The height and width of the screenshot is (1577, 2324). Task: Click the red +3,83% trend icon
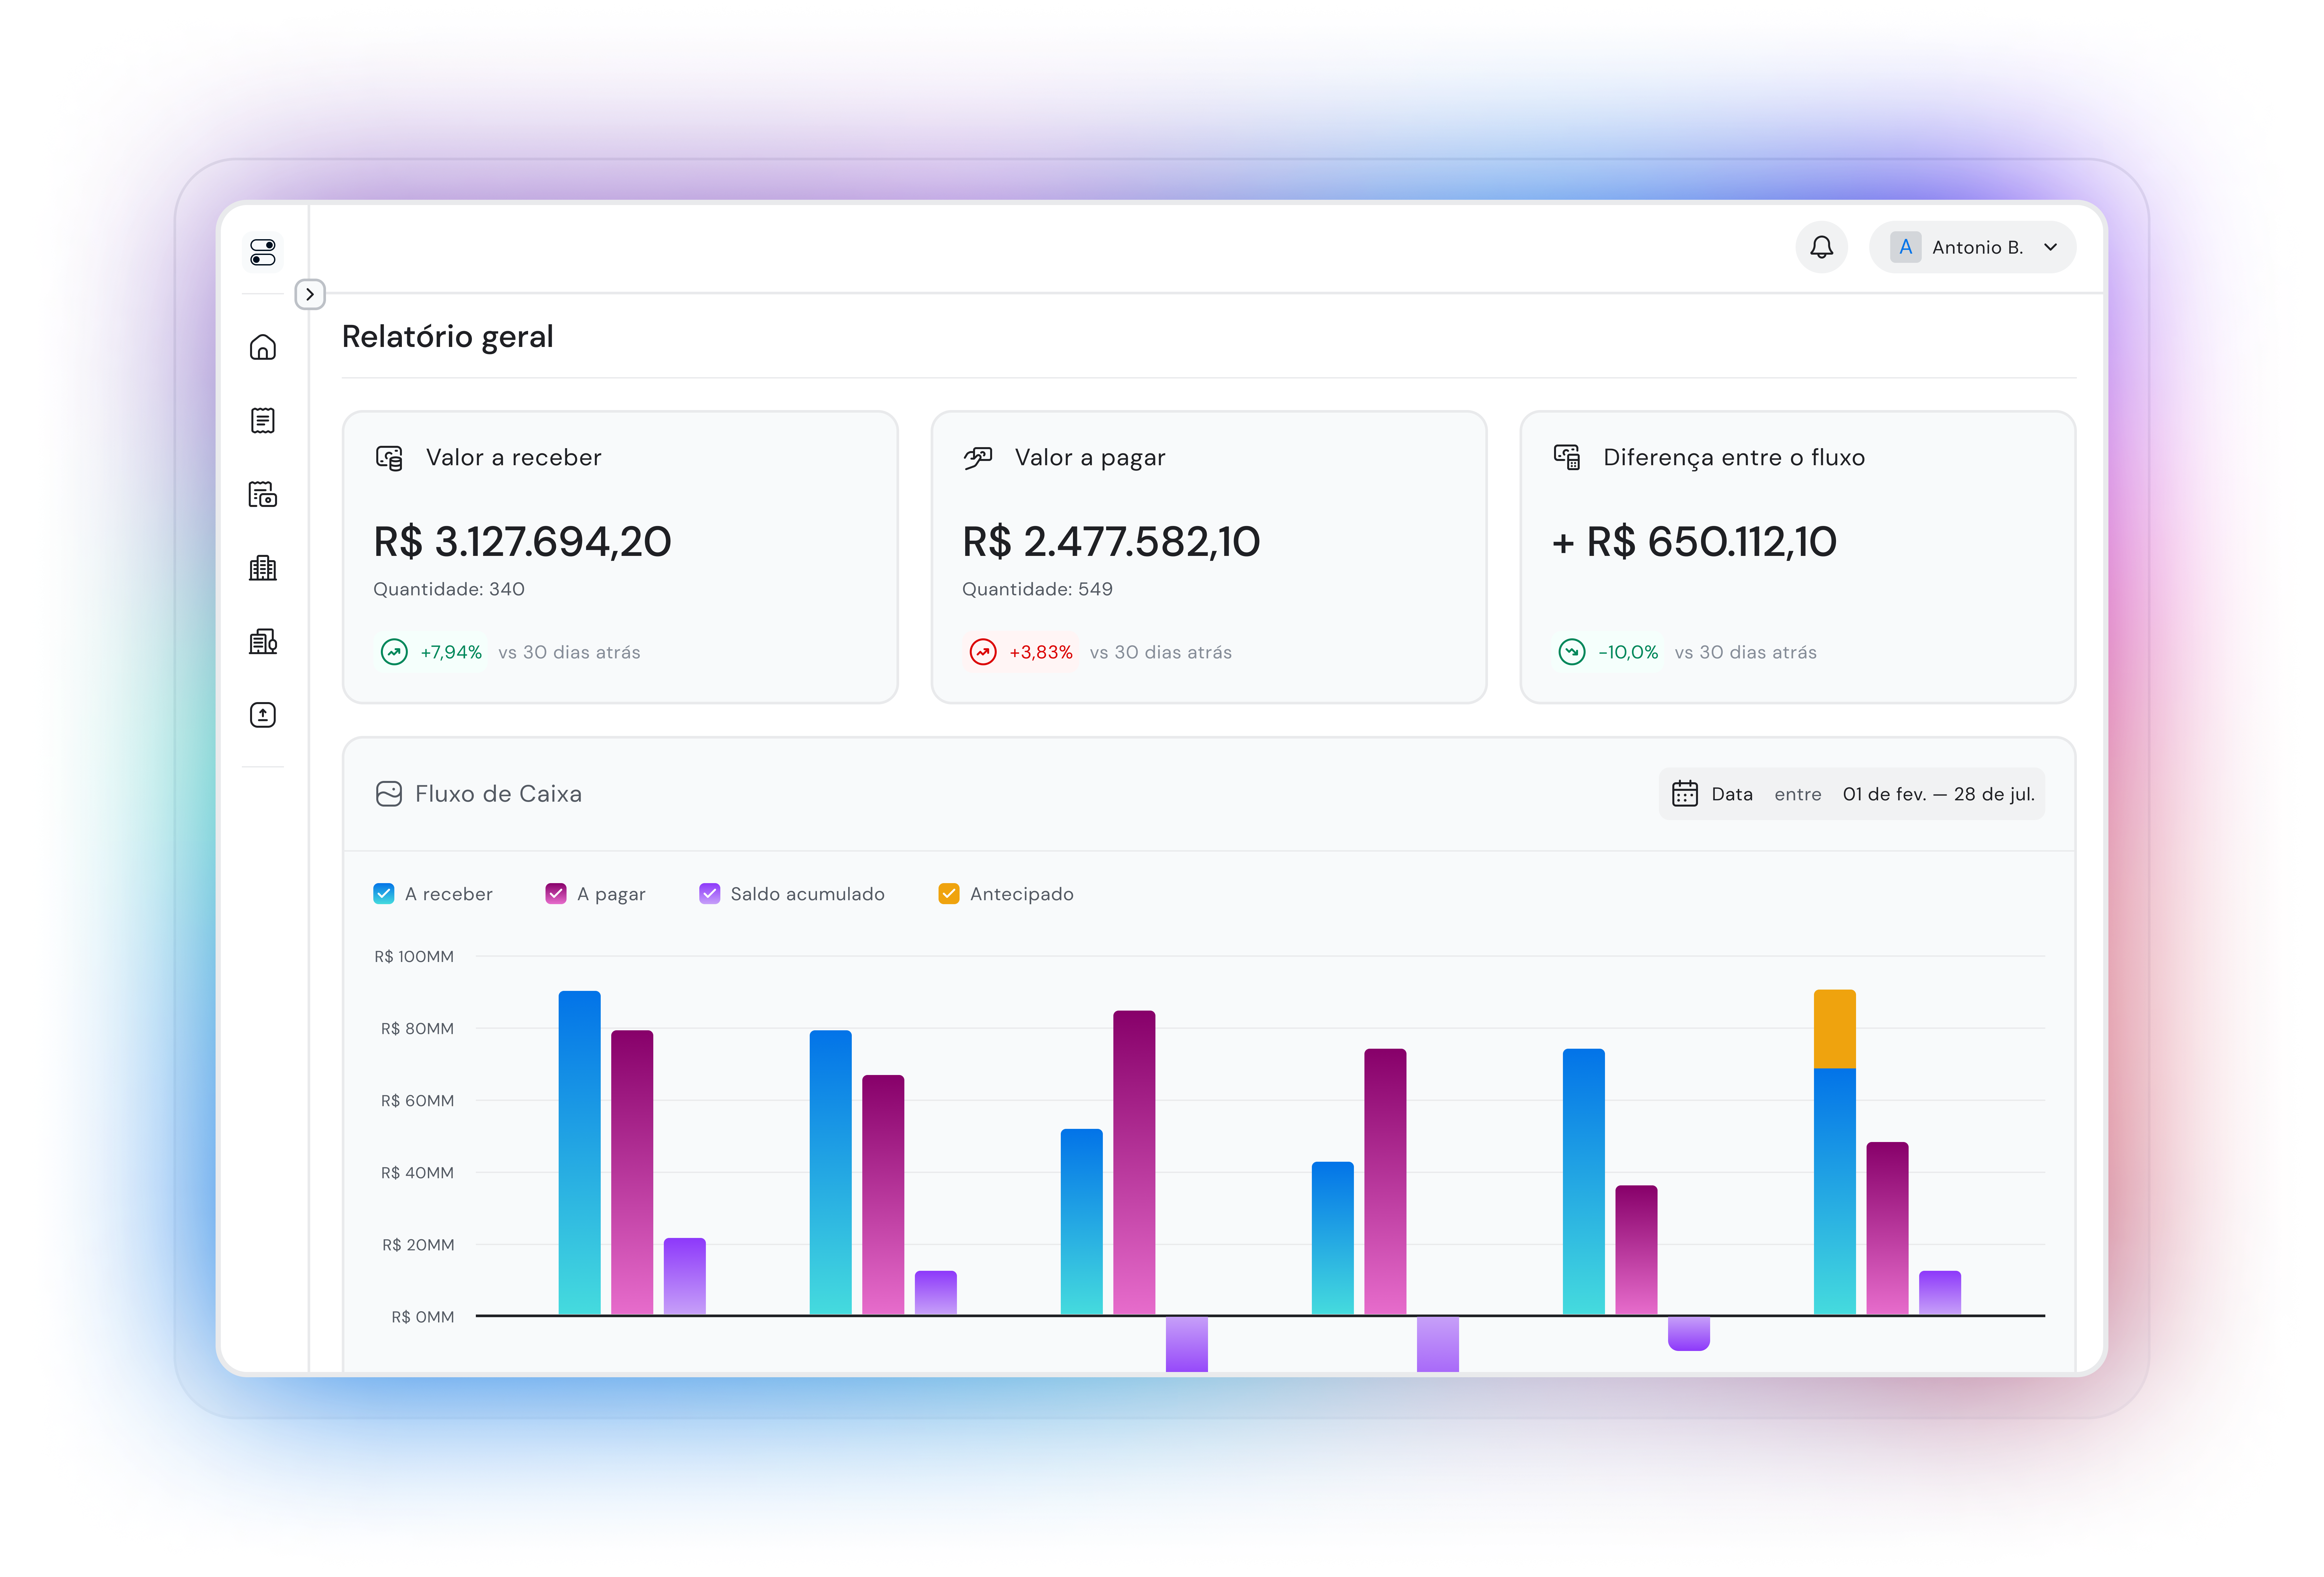(983, 652)
